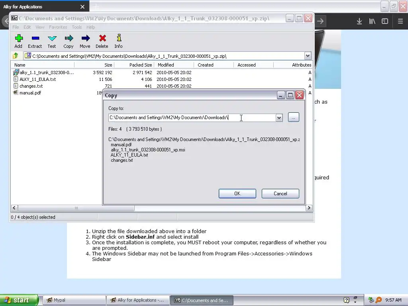Click the Add toolbar icon in 7-Zip

coord(18,39)
